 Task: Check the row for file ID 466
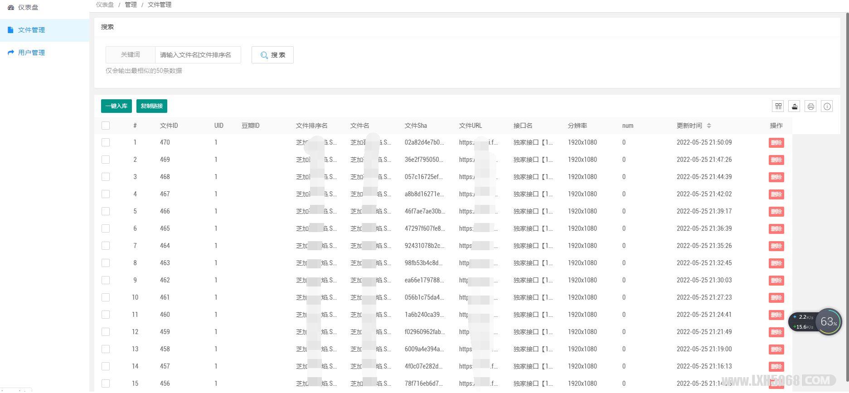point(106,211)
